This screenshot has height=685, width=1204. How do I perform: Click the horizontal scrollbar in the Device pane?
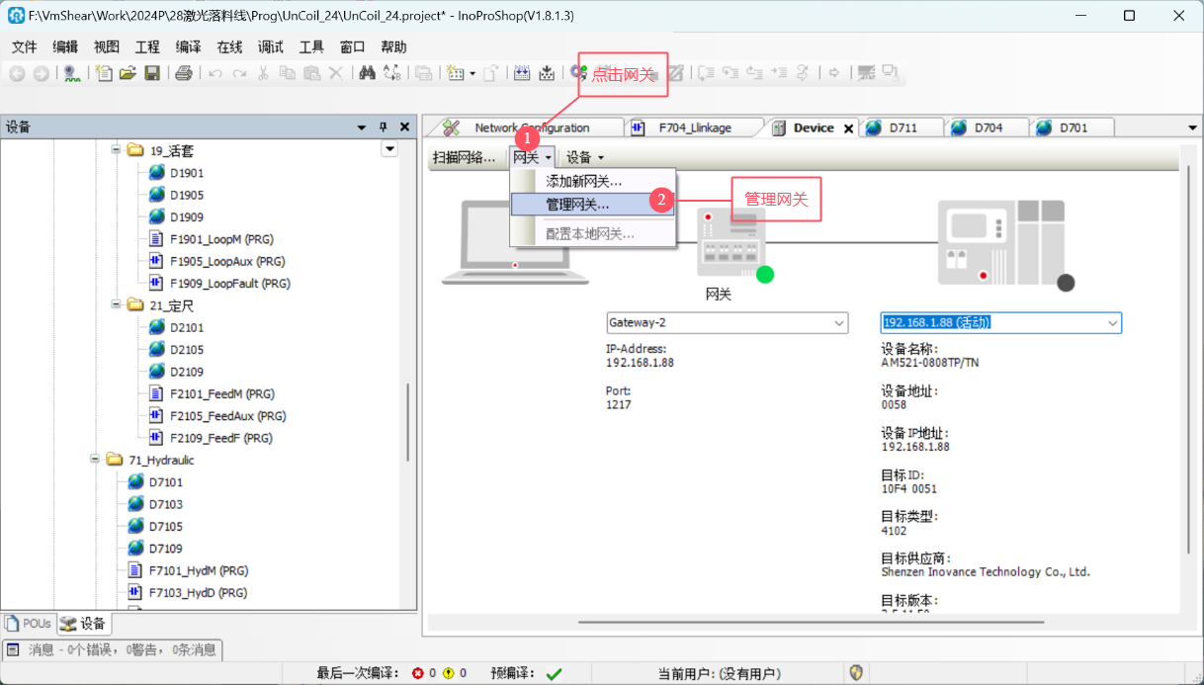[x=811, y=623]
